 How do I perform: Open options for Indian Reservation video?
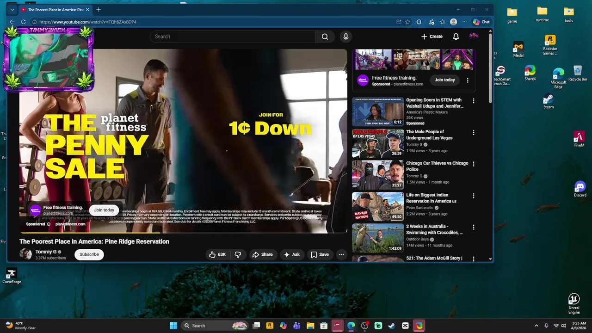(473, 196)
